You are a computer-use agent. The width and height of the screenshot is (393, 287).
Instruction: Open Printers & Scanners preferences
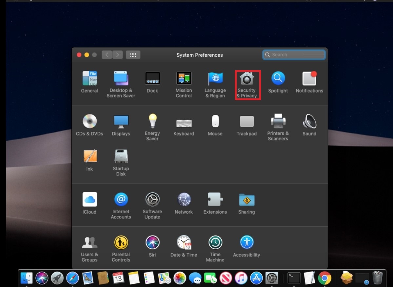coord(278,128)
